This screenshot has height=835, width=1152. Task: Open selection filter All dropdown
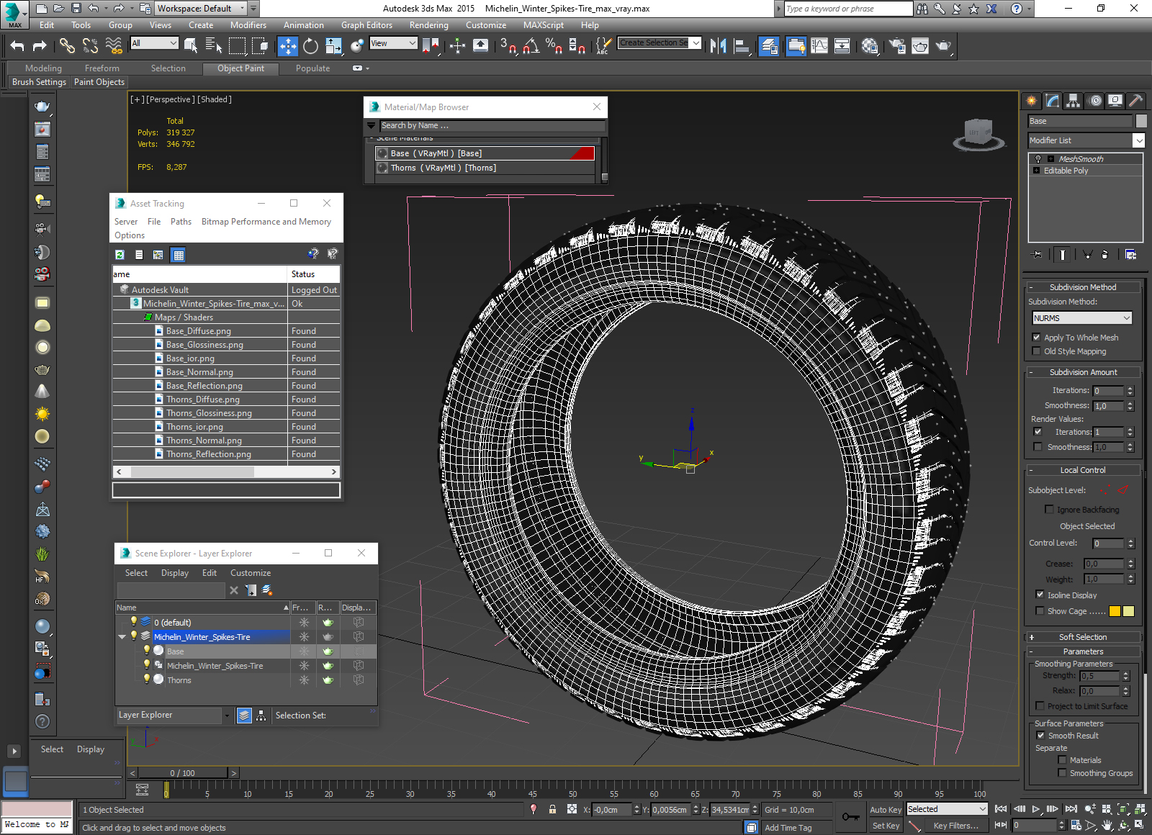pos(154,43)
